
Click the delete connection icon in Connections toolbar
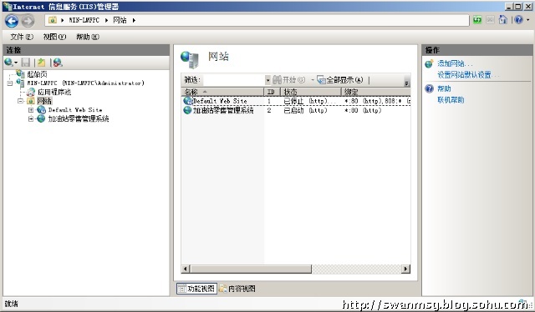(58, 63)
